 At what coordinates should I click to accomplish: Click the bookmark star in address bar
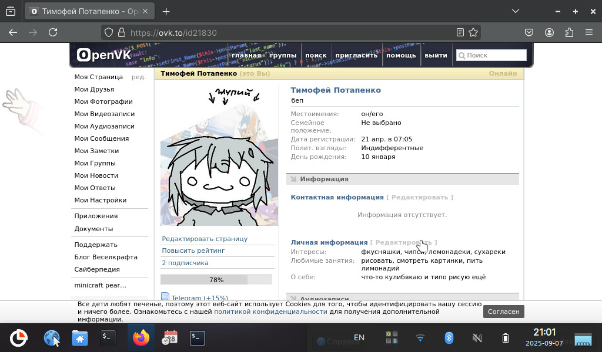(473, 33)
